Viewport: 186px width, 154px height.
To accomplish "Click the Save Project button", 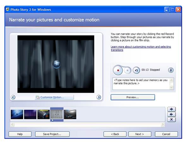I will click(52, 134).
